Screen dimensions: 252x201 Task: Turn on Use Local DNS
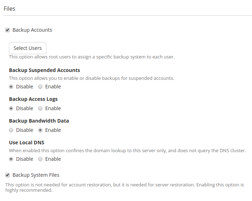[40, 159]
